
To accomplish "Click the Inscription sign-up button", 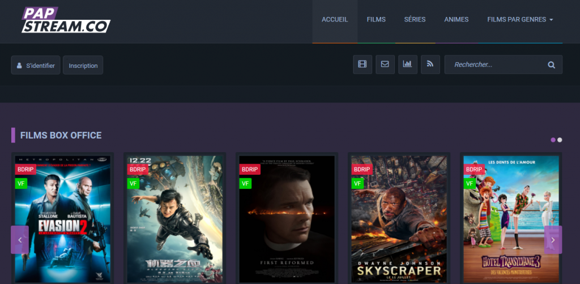I will 83,66.
